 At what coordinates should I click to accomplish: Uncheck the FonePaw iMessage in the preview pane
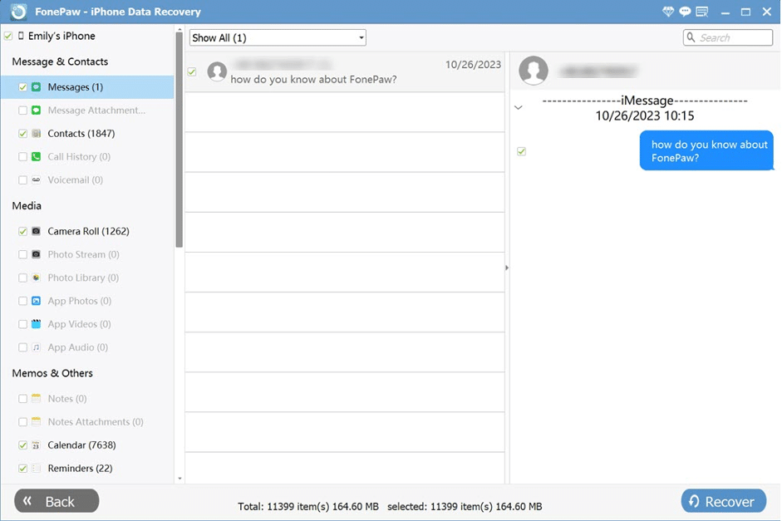[521, 151]
